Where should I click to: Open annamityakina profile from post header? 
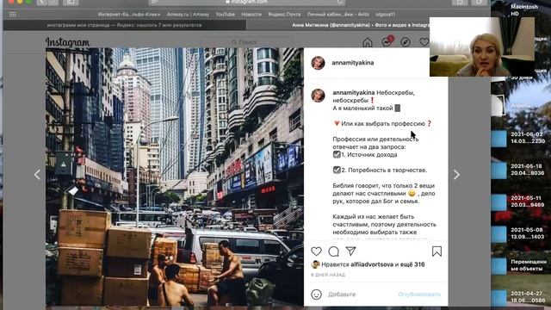pyautogui.click(x=353, y=63)
